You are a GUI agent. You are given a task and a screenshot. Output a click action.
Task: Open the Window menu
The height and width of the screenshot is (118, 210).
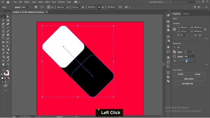coord(61,2)
